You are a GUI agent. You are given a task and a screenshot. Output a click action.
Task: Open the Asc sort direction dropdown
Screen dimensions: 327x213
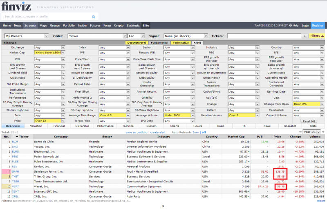pyautogui.click(x=136, y=36)
